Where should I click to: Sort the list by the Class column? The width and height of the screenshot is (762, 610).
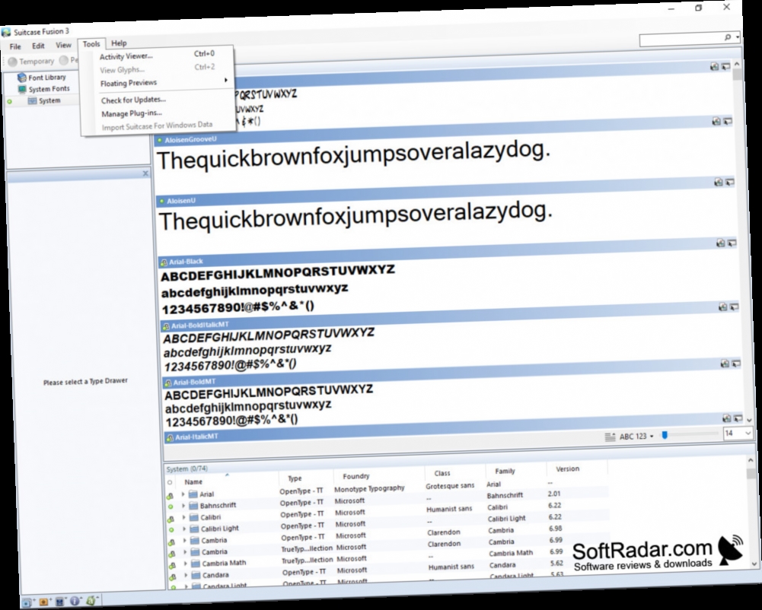[442, 473]
